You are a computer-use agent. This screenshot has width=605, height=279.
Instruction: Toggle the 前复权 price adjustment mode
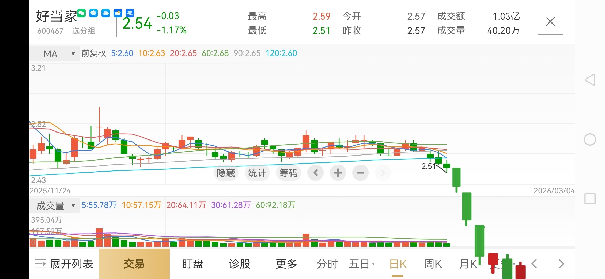point(94,53)
